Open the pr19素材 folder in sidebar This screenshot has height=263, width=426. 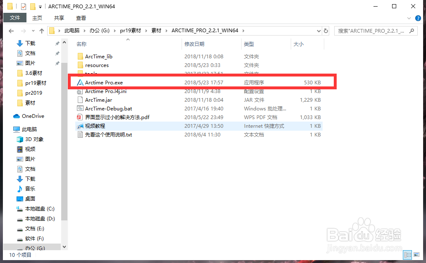[36, 83]
